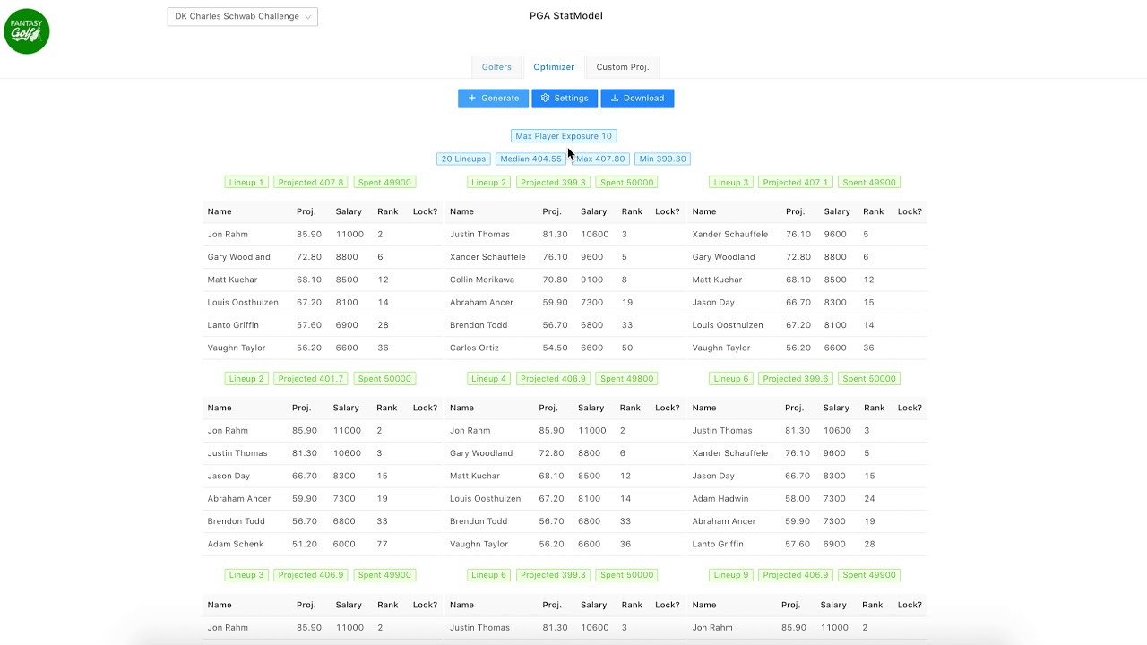This screenshot has width=1147, height=645.
Task: Select the Adam Schenk name cell
Action: 235,544
